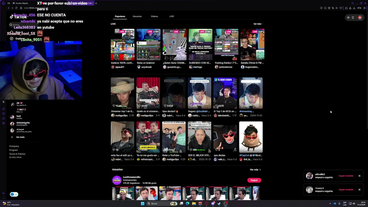Click the TikTok phone app icon
Viewport: 368px width, 207px height.
(353, 18)
